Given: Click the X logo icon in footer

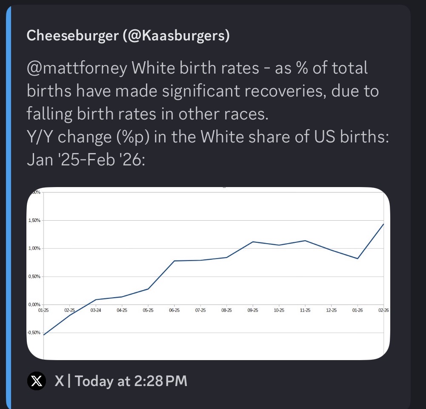Looking at the screenshot, I should (x=37, y=381).
